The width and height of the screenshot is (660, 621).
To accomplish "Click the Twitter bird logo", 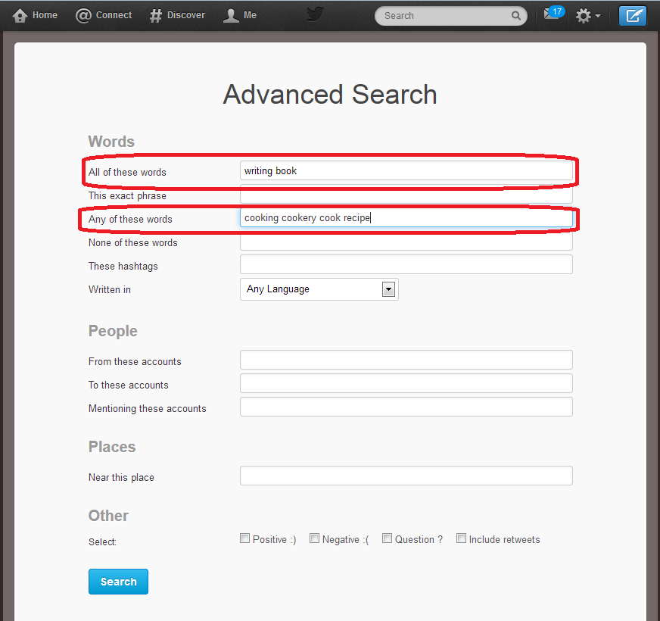I will (x=315, y=16).
